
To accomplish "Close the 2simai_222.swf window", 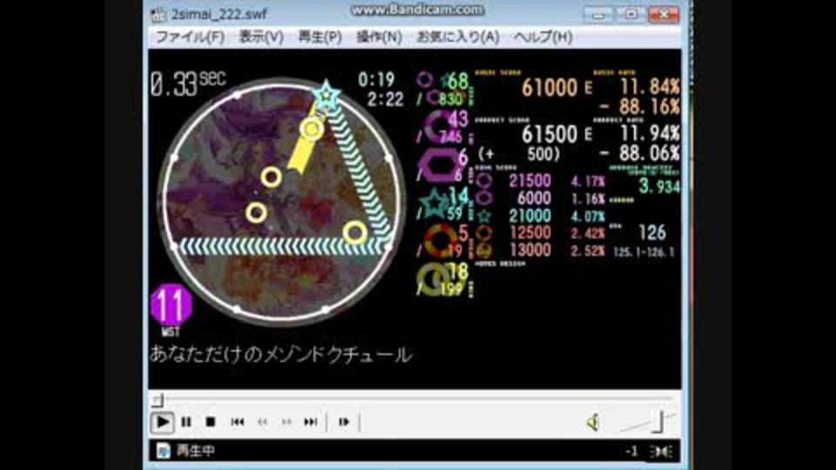I will 664,15.
